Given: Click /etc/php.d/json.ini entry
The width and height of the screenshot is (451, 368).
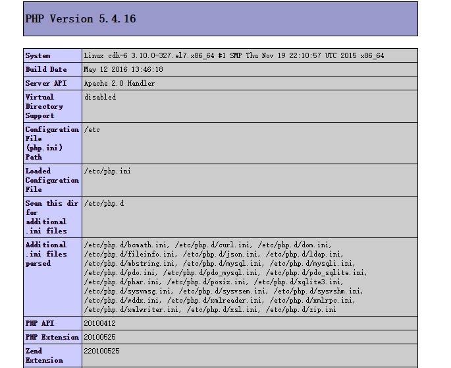Looking at the screenshot, I should (x=221, y=254).
